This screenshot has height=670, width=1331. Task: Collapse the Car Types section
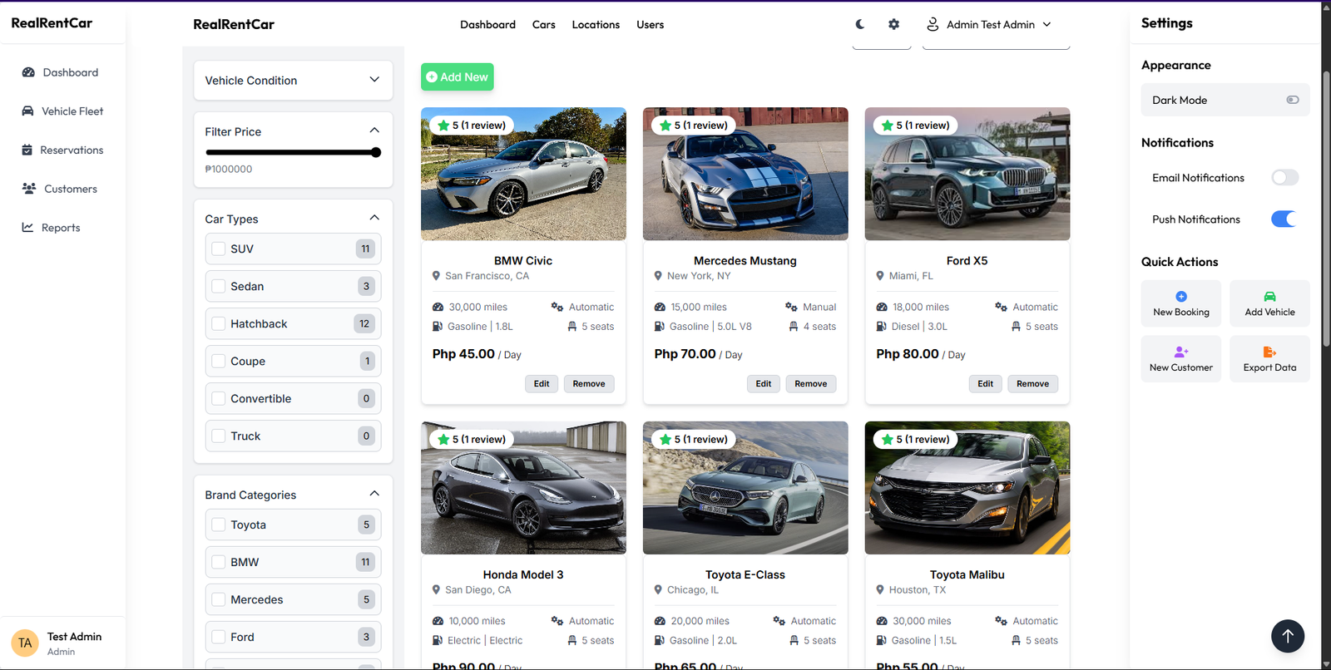[x=374, y=218]
